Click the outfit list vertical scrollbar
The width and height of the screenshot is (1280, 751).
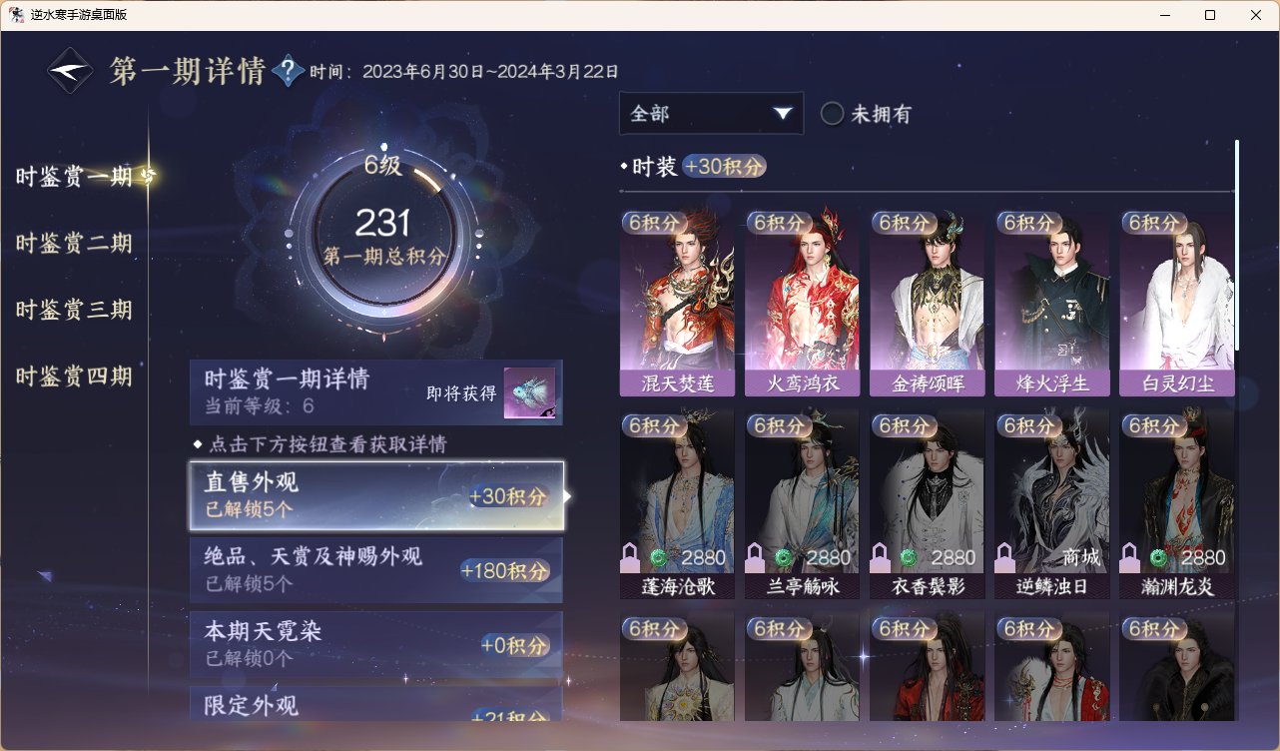1237,245
